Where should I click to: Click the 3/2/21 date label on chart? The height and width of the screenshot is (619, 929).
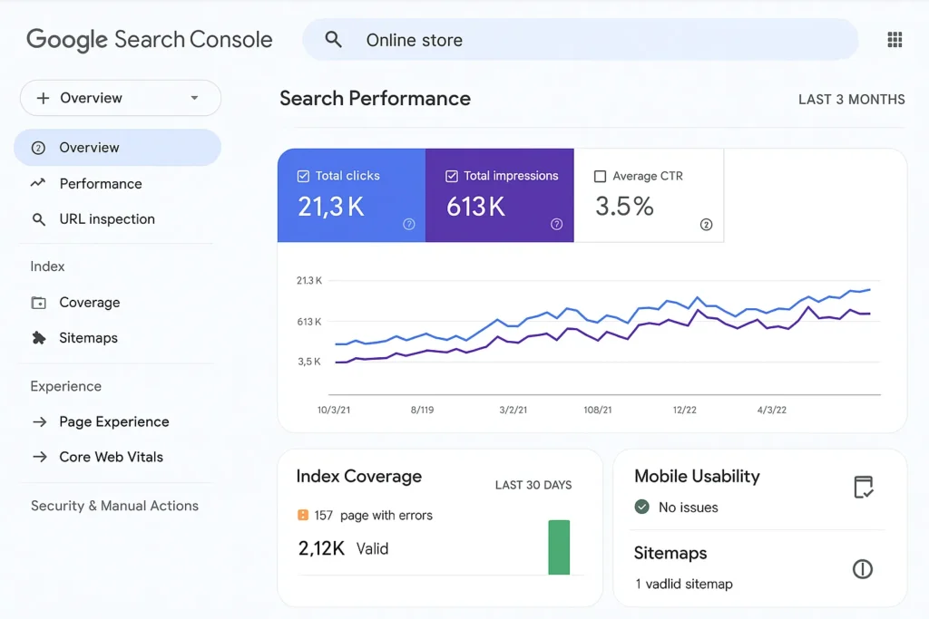(x=513, y=410)
